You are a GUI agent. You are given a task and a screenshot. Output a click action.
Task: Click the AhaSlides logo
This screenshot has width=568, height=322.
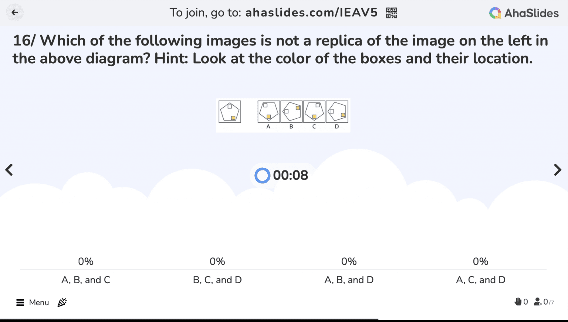click(524, 13)
